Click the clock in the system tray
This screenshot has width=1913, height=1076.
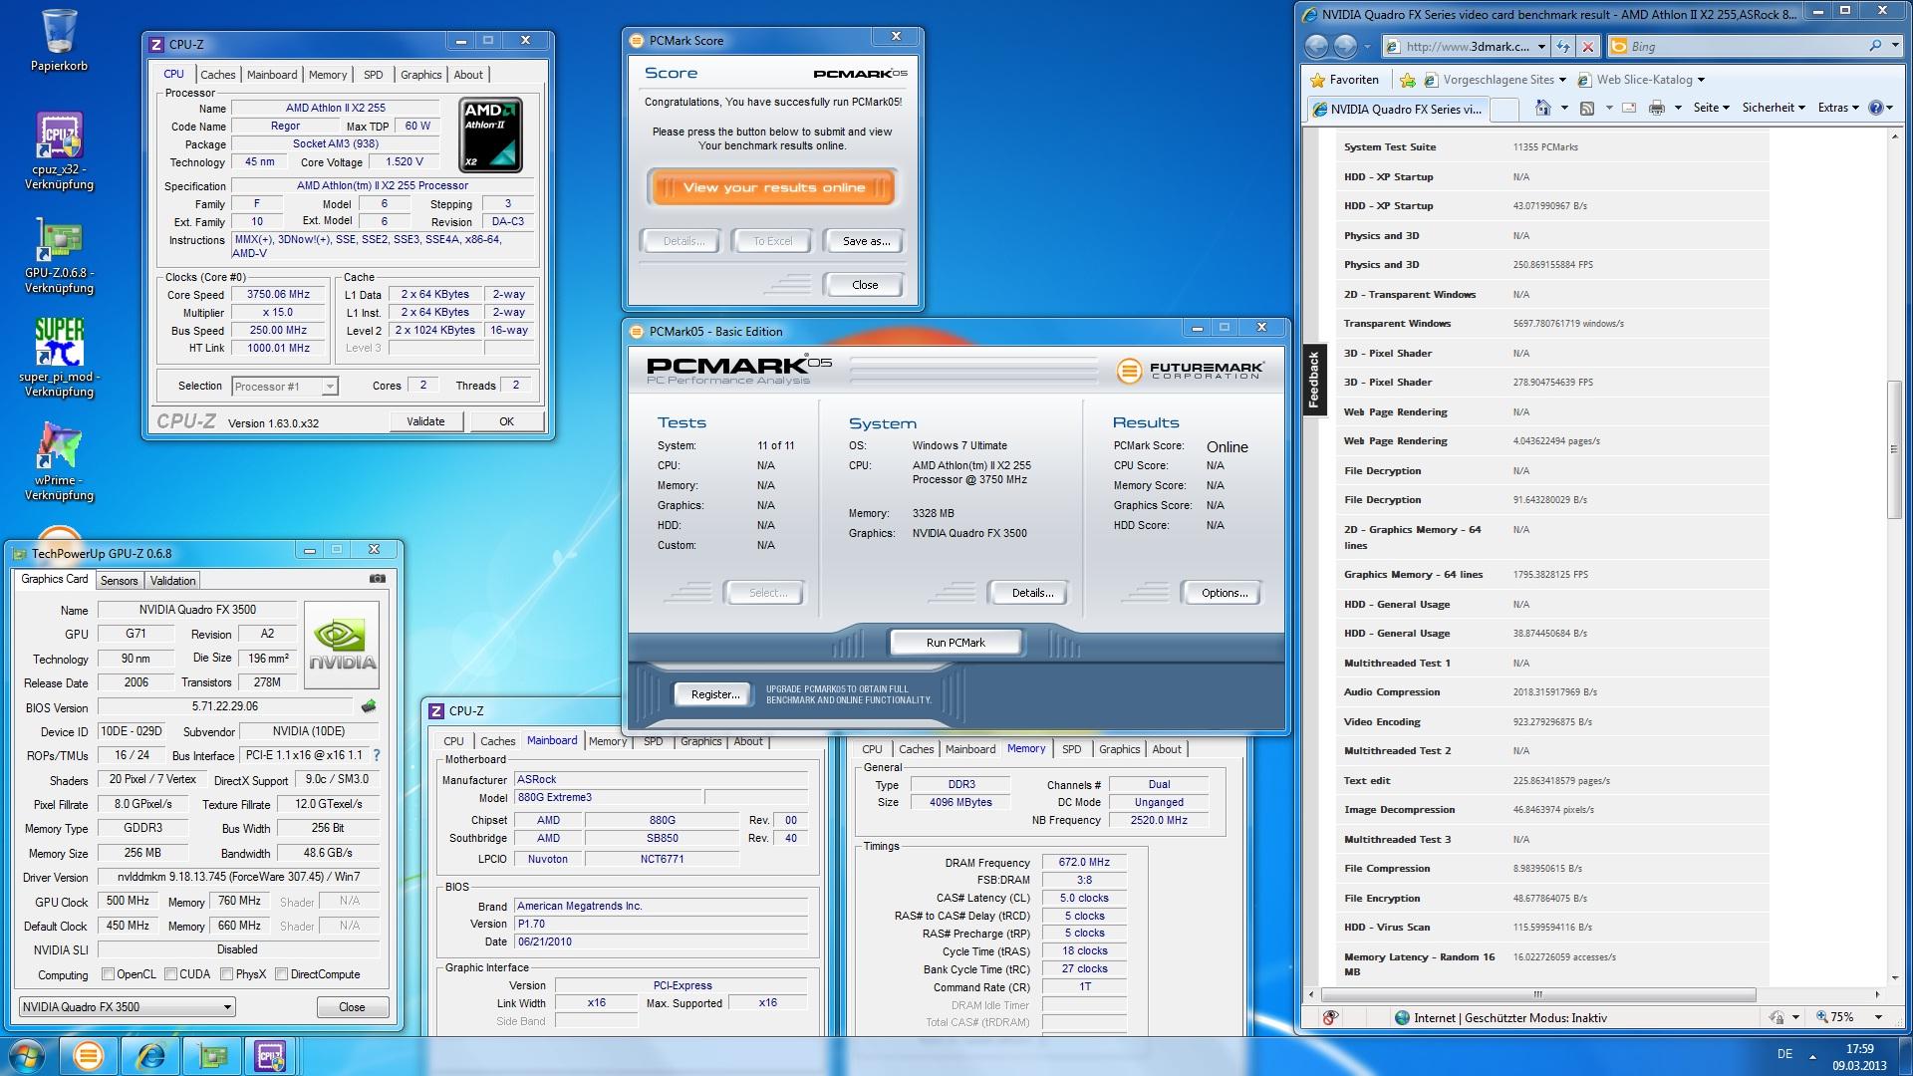coord(1858,1057)
